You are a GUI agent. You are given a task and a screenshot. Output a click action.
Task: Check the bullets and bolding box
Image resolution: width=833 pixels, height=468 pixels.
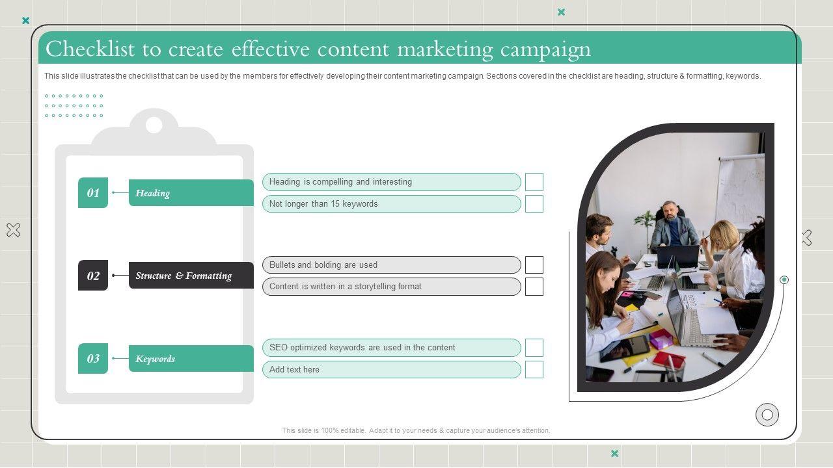tap(534, 265)
